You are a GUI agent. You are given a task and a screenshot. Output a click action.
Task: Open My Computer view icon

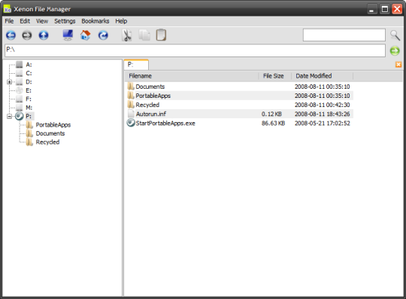68,35
